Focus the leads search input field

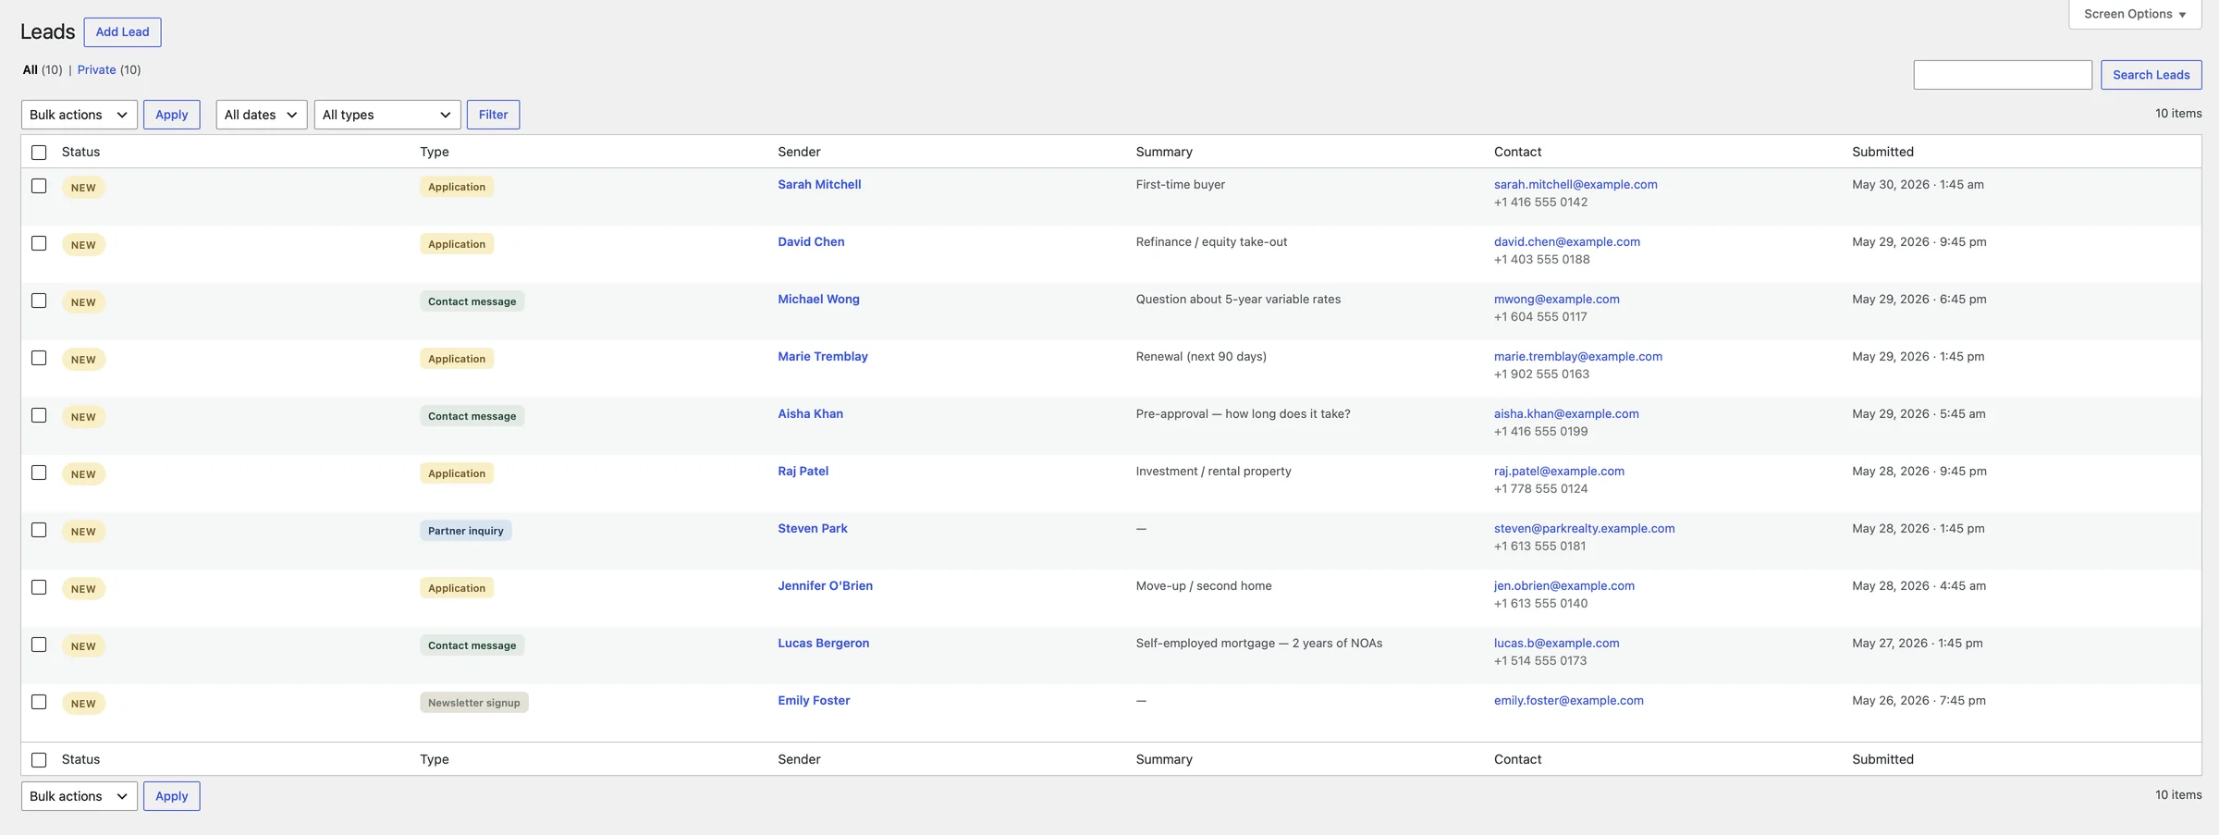[x=2003, y=75]
